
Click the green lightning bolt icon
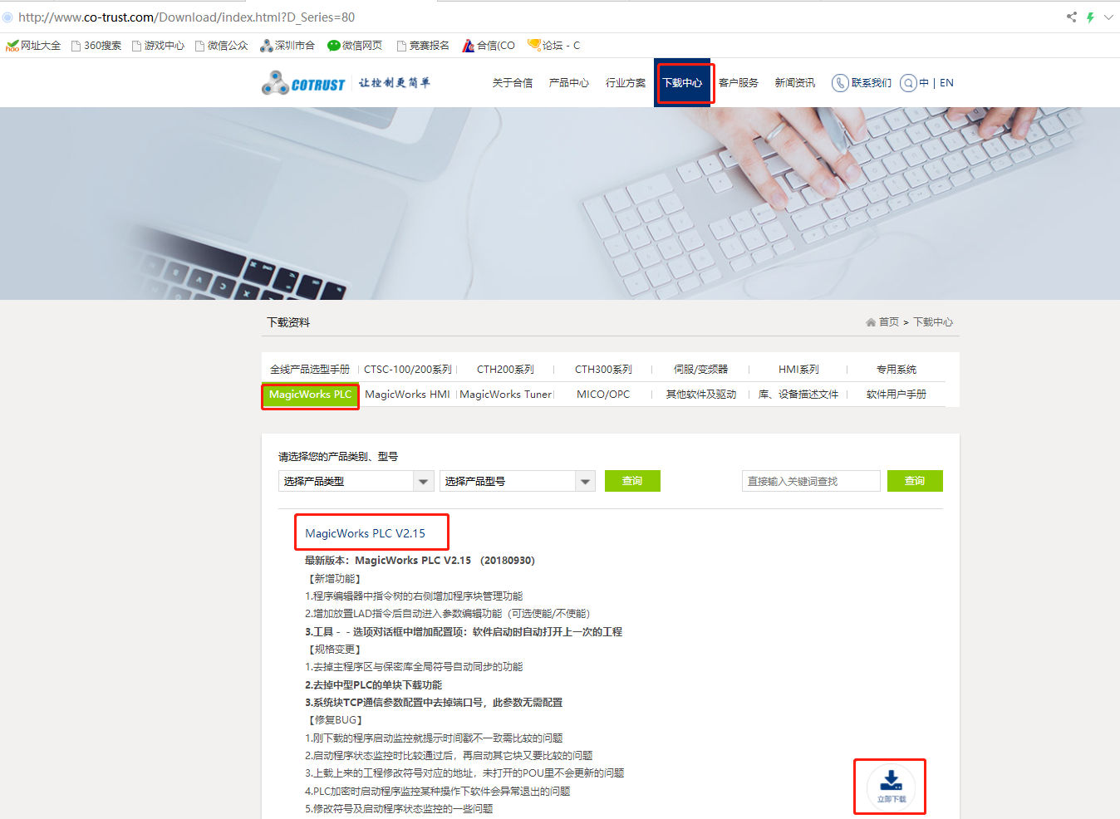coord(1090,17)
